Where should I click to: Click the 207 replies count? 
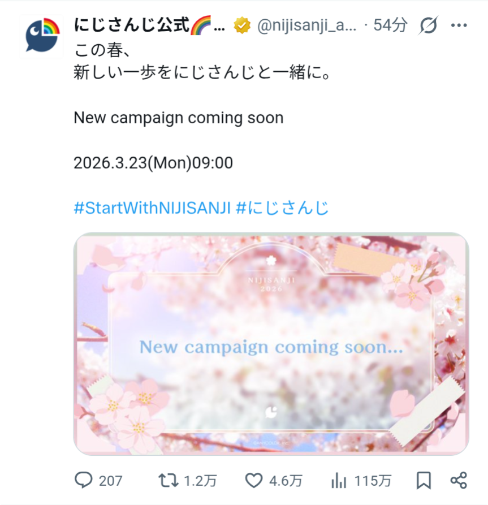110,481
